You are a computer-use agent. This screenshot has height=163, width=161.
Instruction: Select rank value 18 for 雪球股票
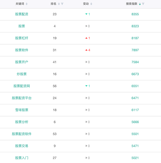55,110
